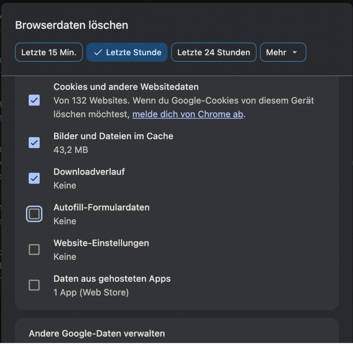Click the Browserdaten löschen dialog title

72,25
